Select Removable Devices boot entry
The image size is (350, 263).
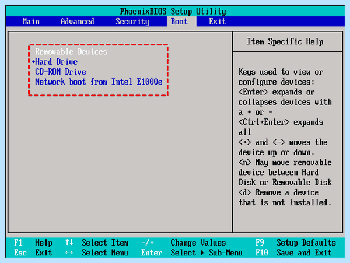[71, 52]
